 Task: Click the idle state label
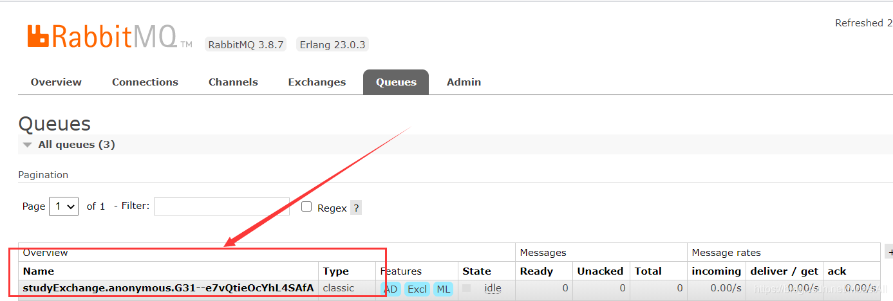(493, 288)
